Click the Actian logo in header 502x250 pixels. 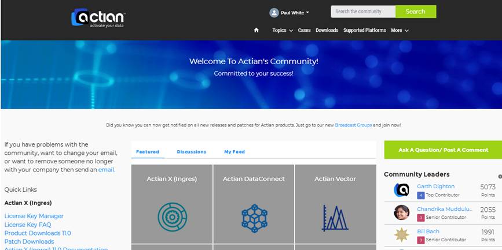(98, 17)
